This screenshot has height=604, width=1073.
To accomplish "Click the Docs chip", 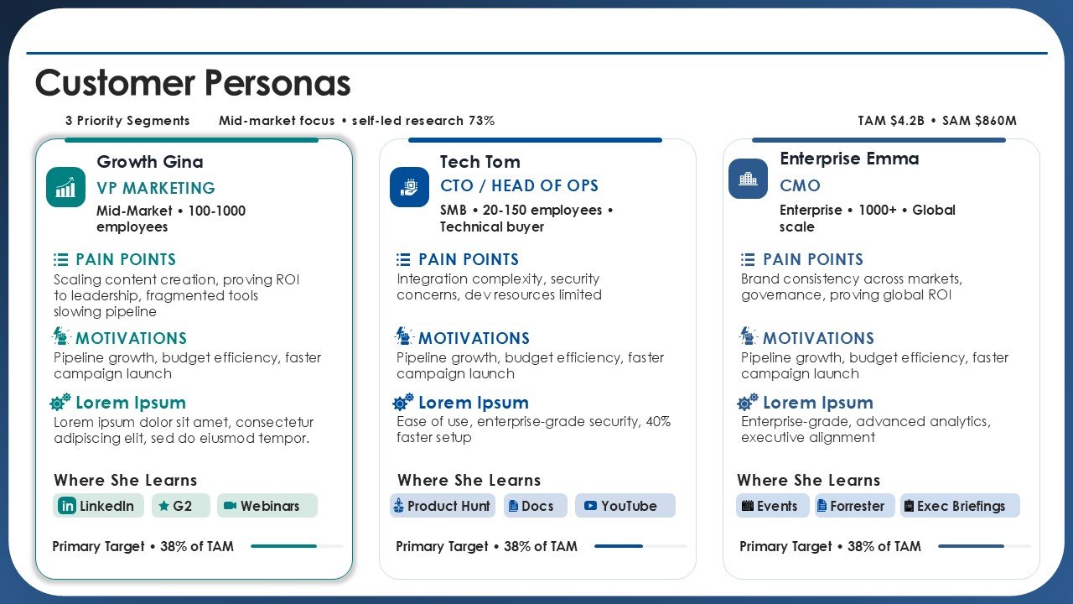I will [536, 506].
